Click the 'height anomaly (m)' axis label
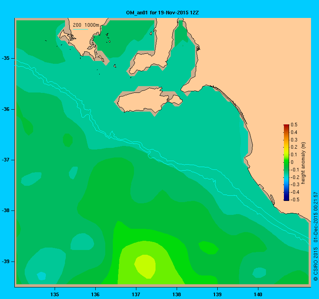The height and width of the screenshot is (299, 319). pyautogui.click(x=303, y=163)
